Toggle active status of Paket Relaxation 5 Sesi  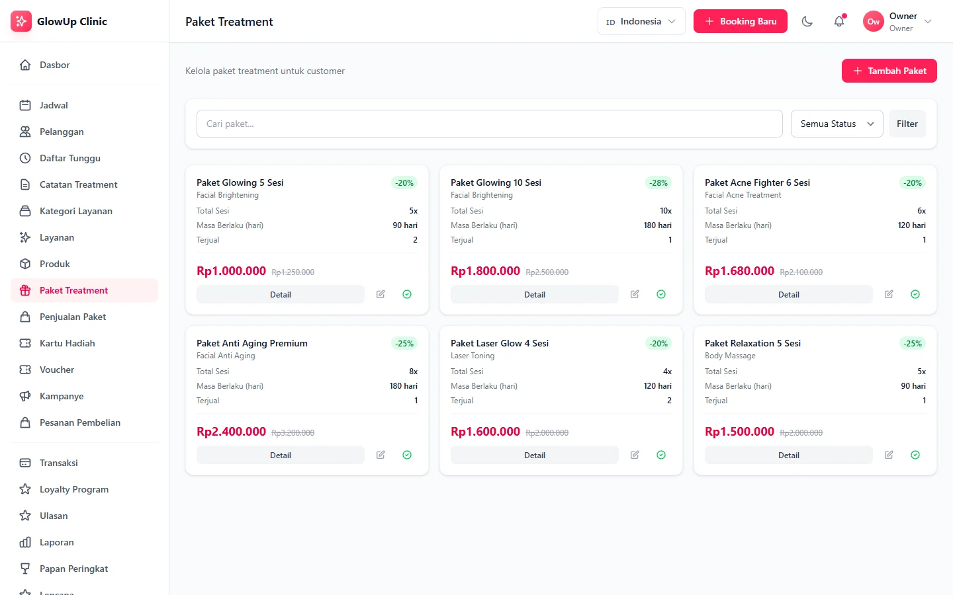point(915,455)
